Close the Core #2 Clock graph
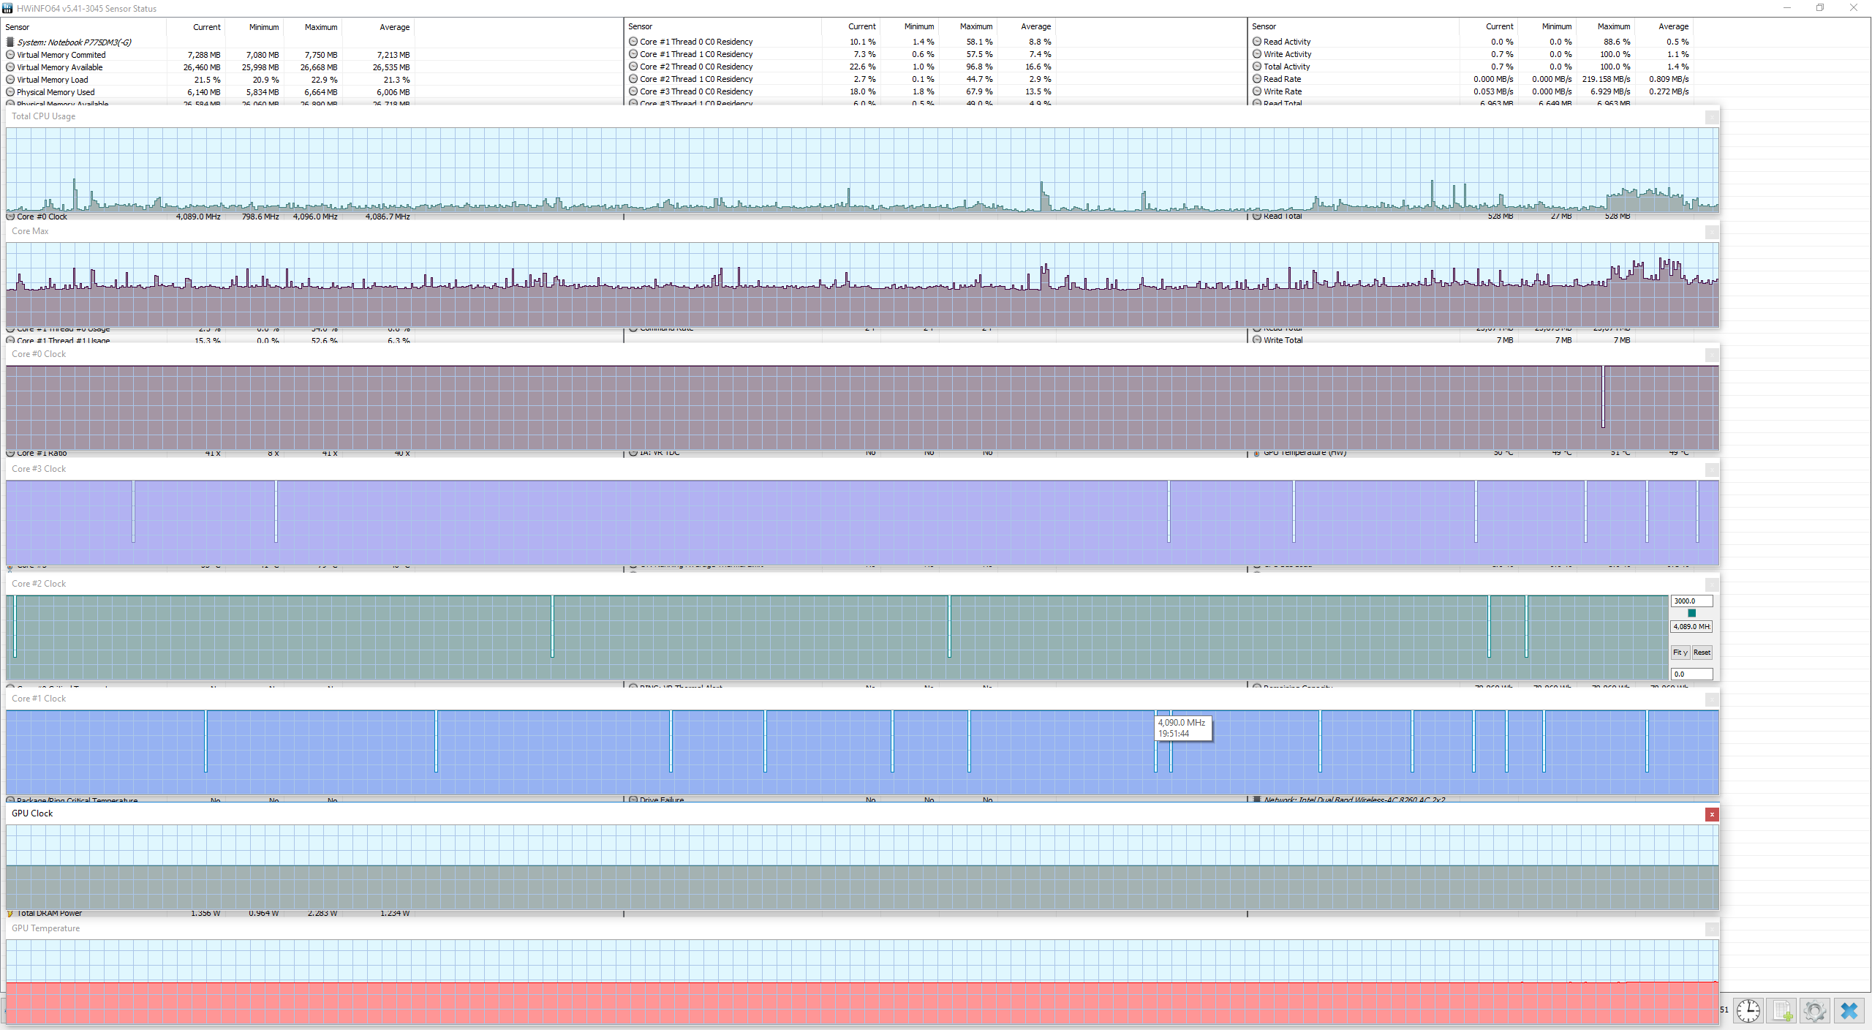Image resolution: width=1872 pixels, height=1030 pixels. [x=1712, y=584]
